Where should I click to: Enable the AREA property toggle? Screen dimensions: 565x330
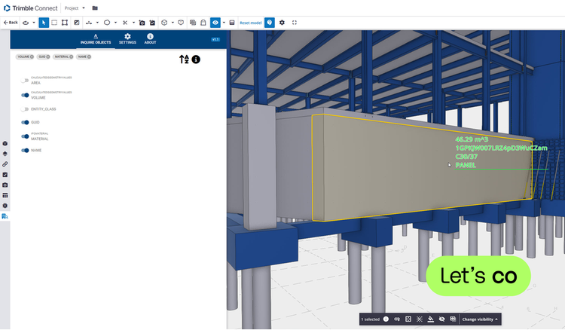(25, 81)
